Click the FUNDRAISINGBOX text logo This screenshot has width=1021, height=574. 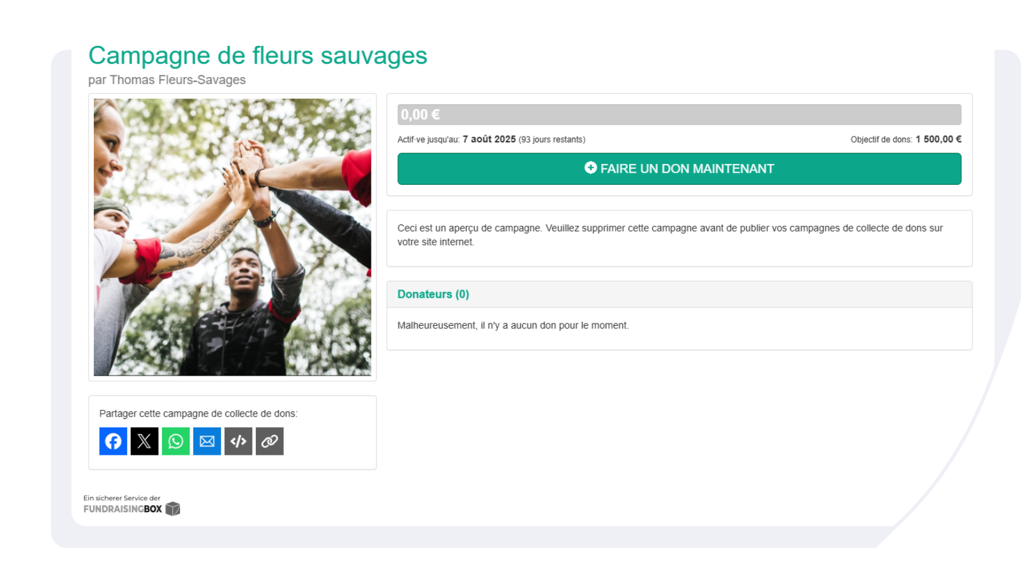point(123,509)
